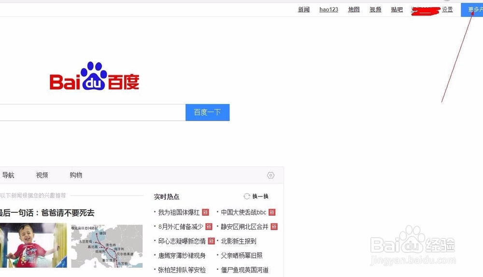Screen dimensions: 483x277
Task: Click the Baidu logo
Action: coord(94,76)
